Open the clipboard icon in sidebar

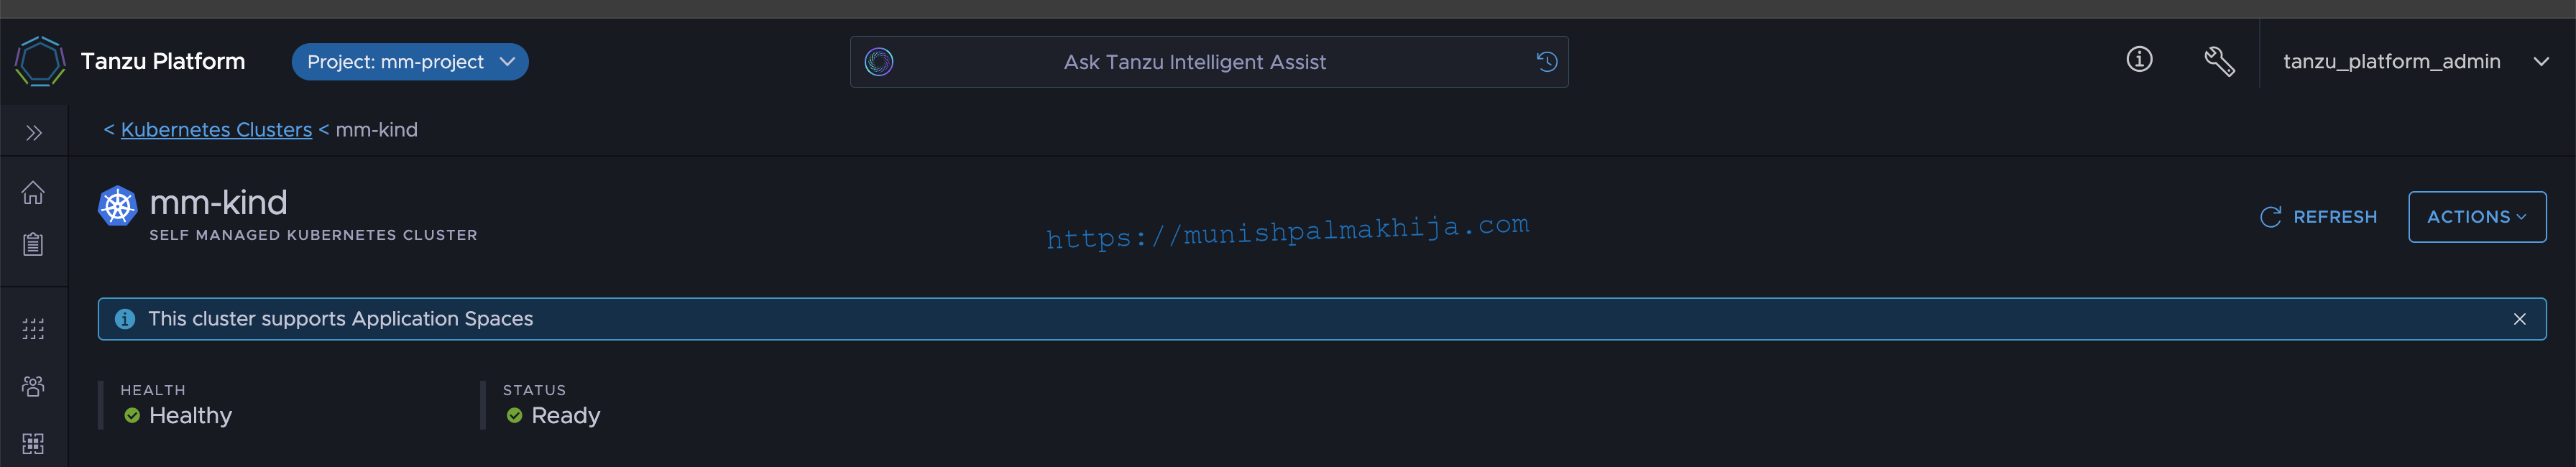tap(33, 244)
